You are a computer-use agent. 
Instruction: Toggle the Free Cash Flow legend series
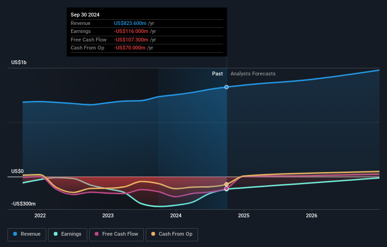click(x=116, y=234)
